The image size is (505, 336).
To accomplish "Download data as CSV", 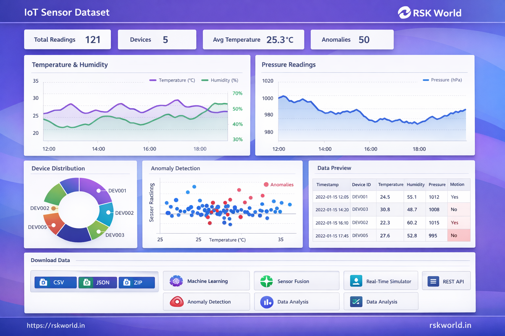I will [56, 282].
